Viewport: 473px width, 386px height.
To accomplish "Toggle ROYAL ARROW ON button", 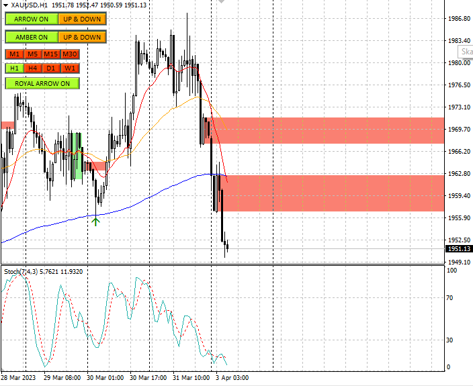I will 42,83.
